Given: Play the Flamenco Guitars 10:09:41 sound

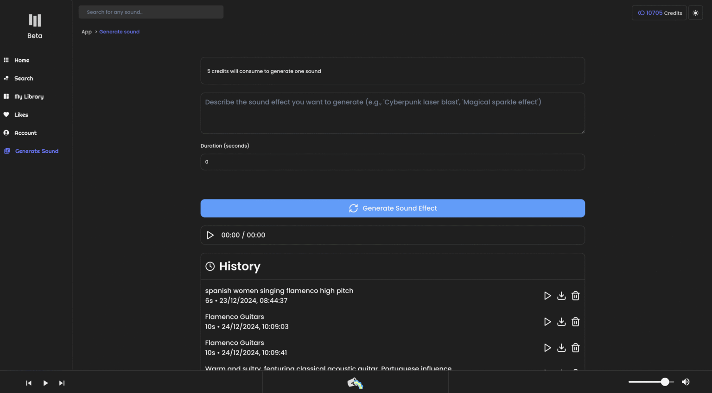Looking at the screenshot, I should [x=547, y=348].
